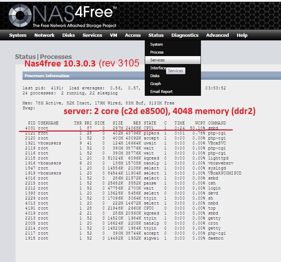This screenshot has width=281, height=262.
Task: Open the Disks menu in navbar
Action: coord(68,35)
